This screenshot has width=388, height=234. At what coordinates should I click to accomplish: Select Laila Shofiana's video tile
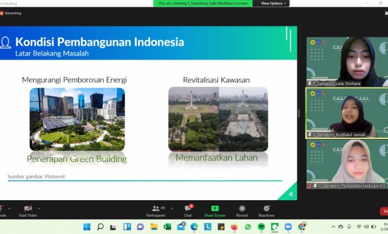[x=347, y=62]
